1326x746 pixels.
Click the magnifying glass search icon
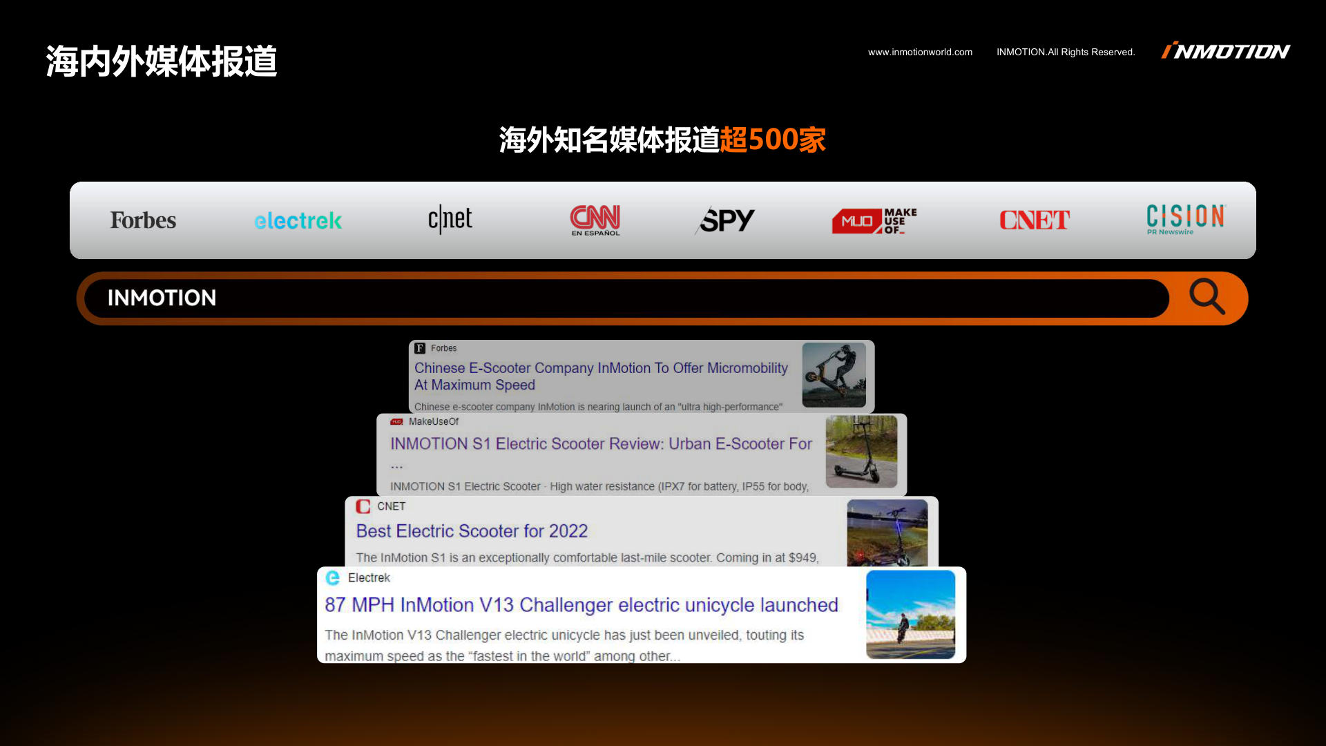1207,297
